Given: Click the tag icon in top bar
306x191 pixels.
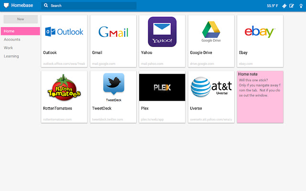Looking at the screenshot, I should 284,6.
